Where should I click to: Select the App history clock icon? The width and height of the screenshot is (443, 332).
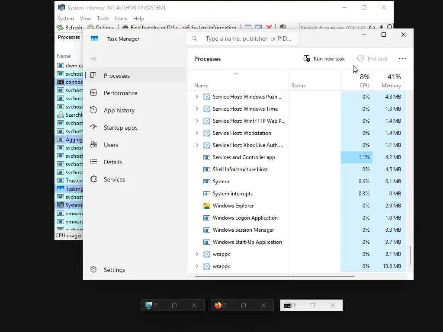pos(93,110)
